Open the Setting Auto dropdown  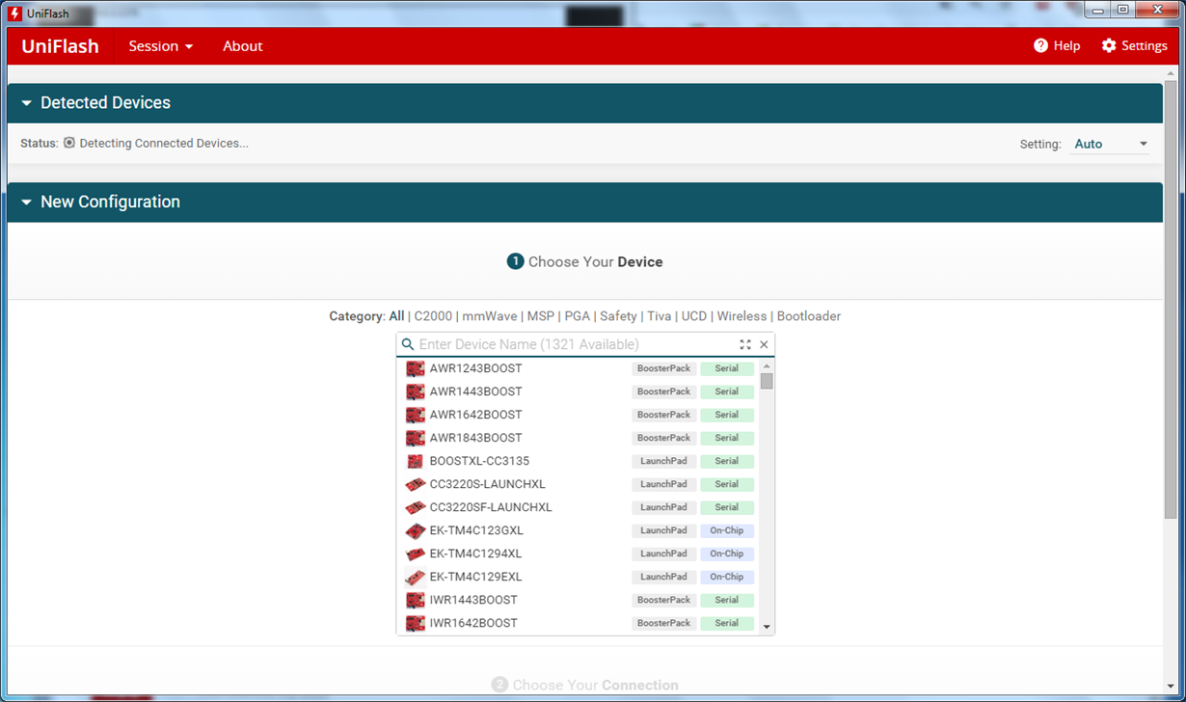(1110, 144)
